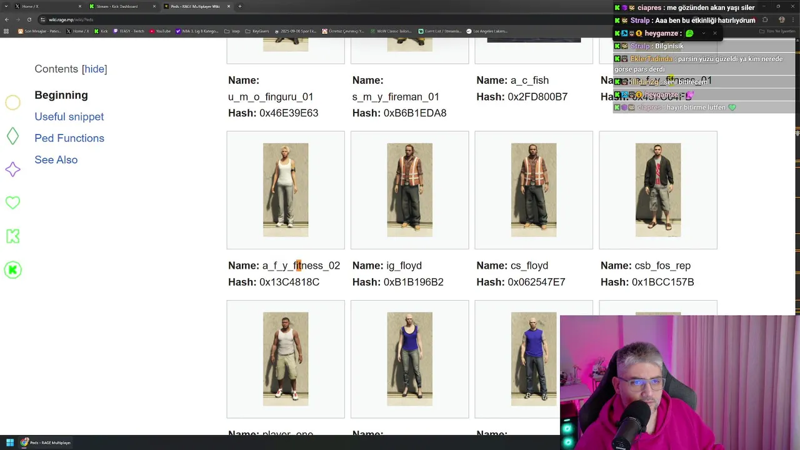Click the green heart overlay icon

(x=12, y=202)
